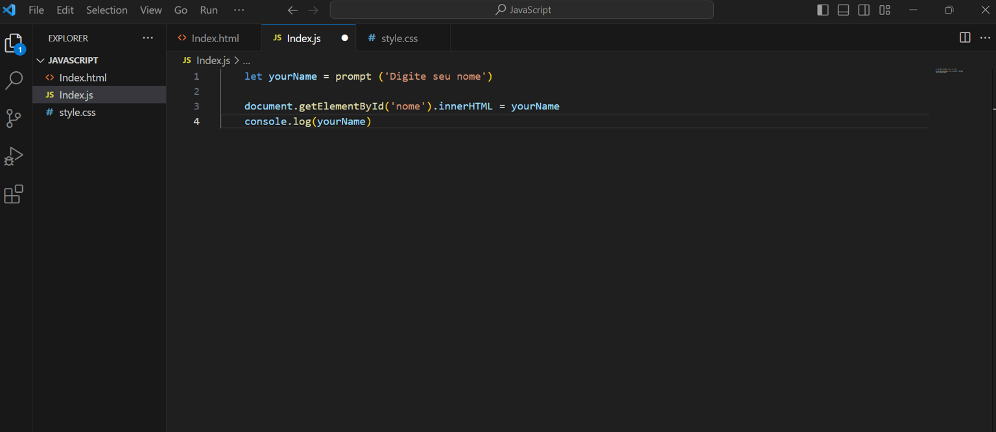Viewport: 996px width, 432px height.
Task: Open the Search view icon
Action: (14, 80)
